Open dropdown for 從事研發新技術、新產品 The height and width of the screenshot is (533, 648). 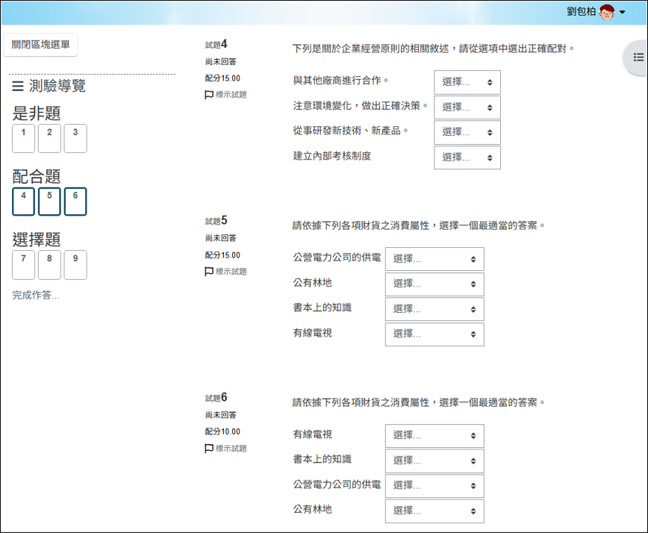point(467,132)
